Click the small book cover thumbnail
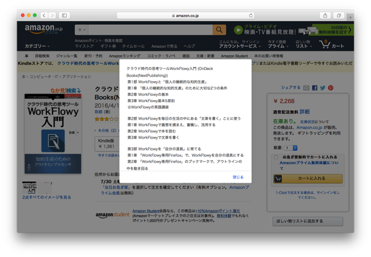Screen dimensions: 371x257 click(29, 188)
